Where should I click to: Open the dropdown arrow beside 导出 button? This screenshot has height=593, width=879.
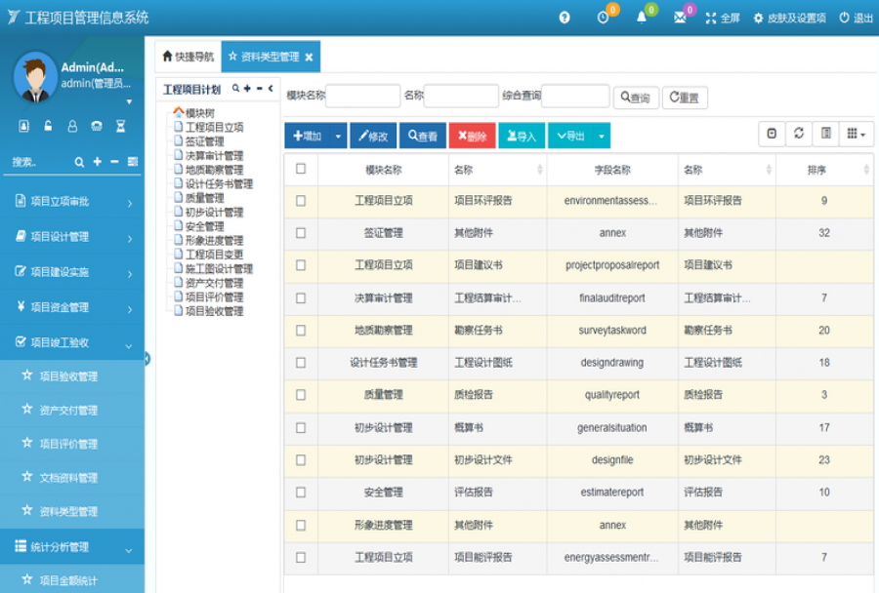602,137
